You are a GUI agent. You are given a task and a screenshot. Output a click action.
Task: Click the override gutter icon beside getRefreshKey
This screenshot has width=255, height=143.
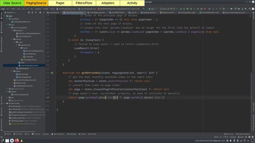point(52,73)
